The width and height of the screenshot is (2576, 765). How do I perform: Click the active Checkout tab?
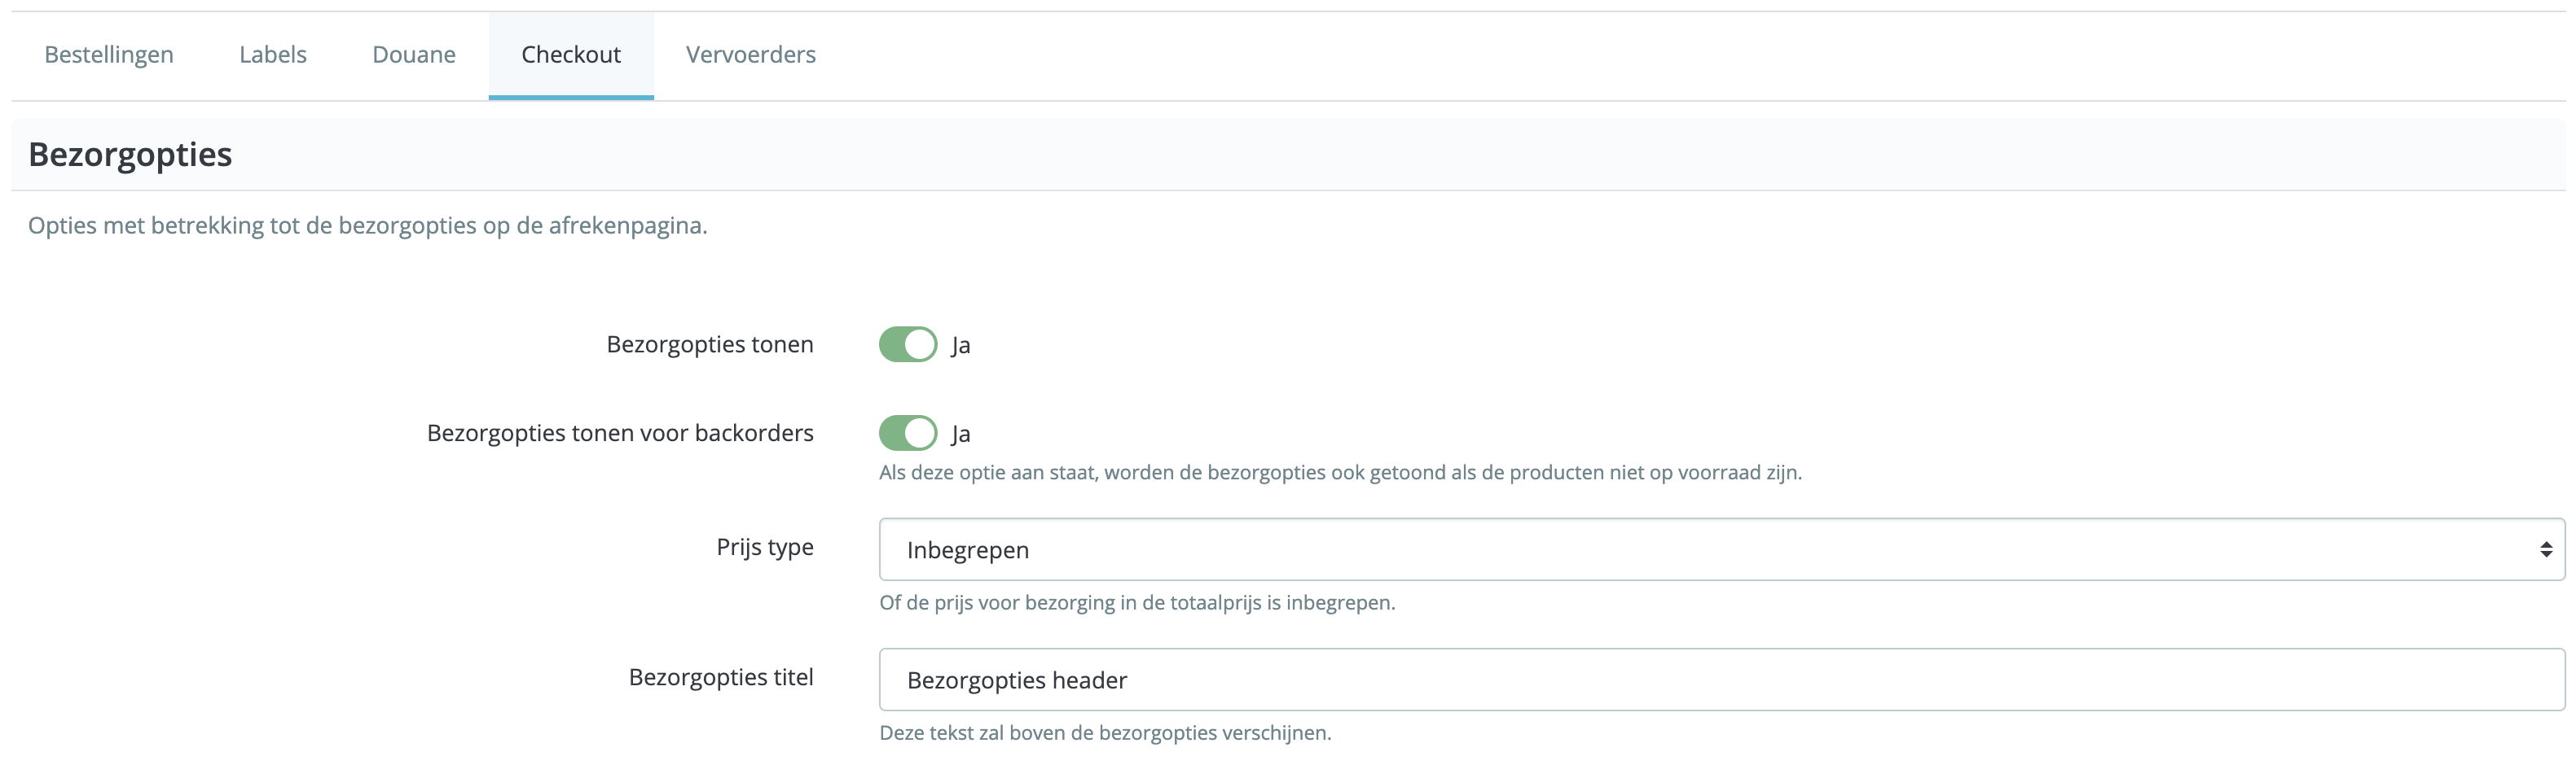point(570,55)
